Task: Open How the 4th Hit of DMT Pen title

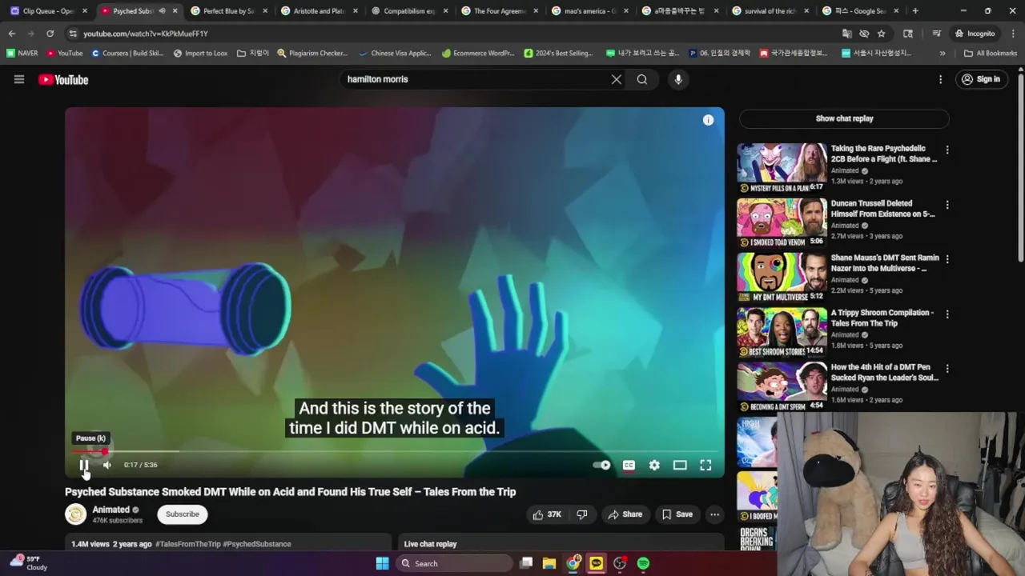Action: coord(884,372)
